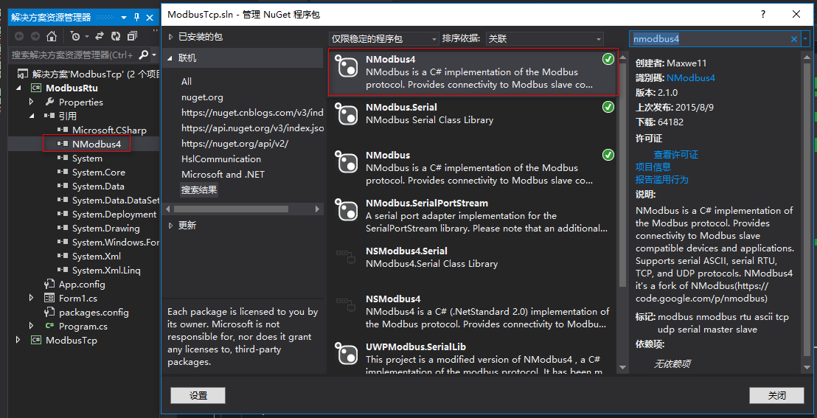The image size is (817, 418).
Task: Click the 引用 references node icon
Action: (49, 116)
